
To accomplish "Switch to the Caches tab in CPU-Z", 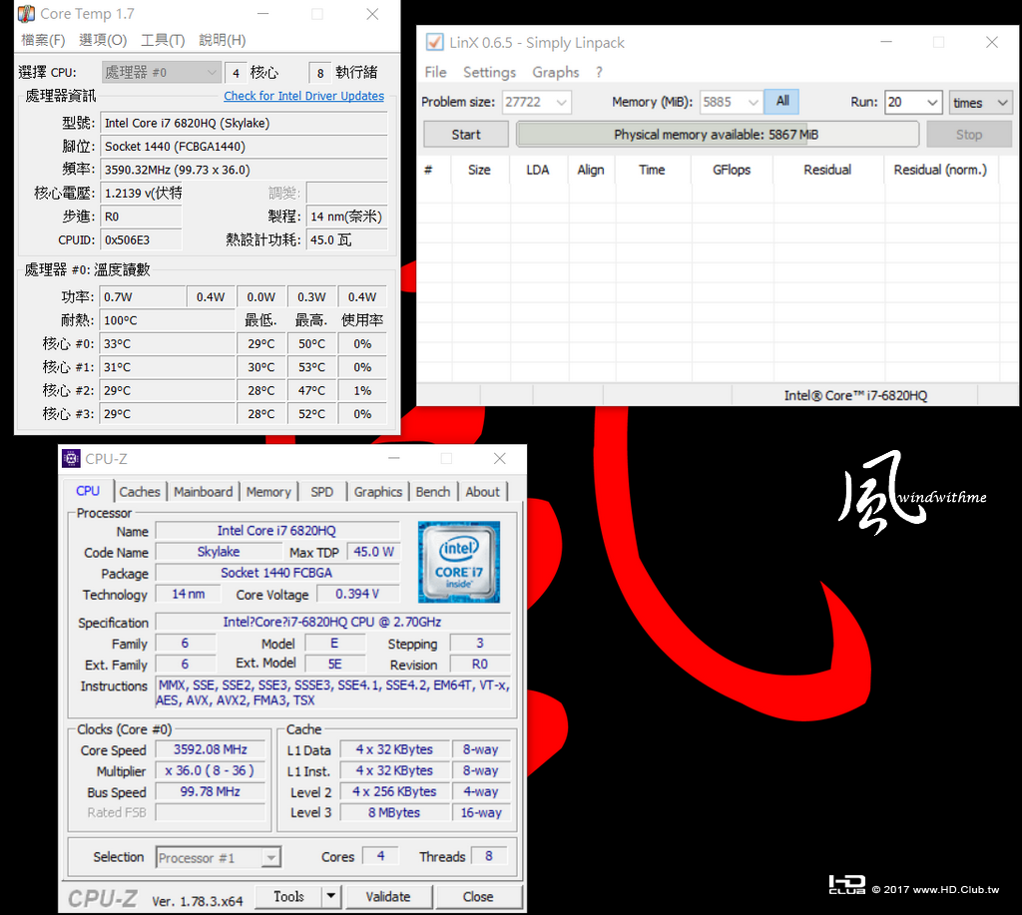I will click(x=140, y=492).
